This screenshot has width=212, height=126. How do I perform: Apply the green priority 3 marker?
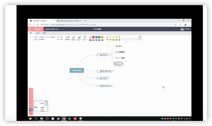tap(99, 37)
